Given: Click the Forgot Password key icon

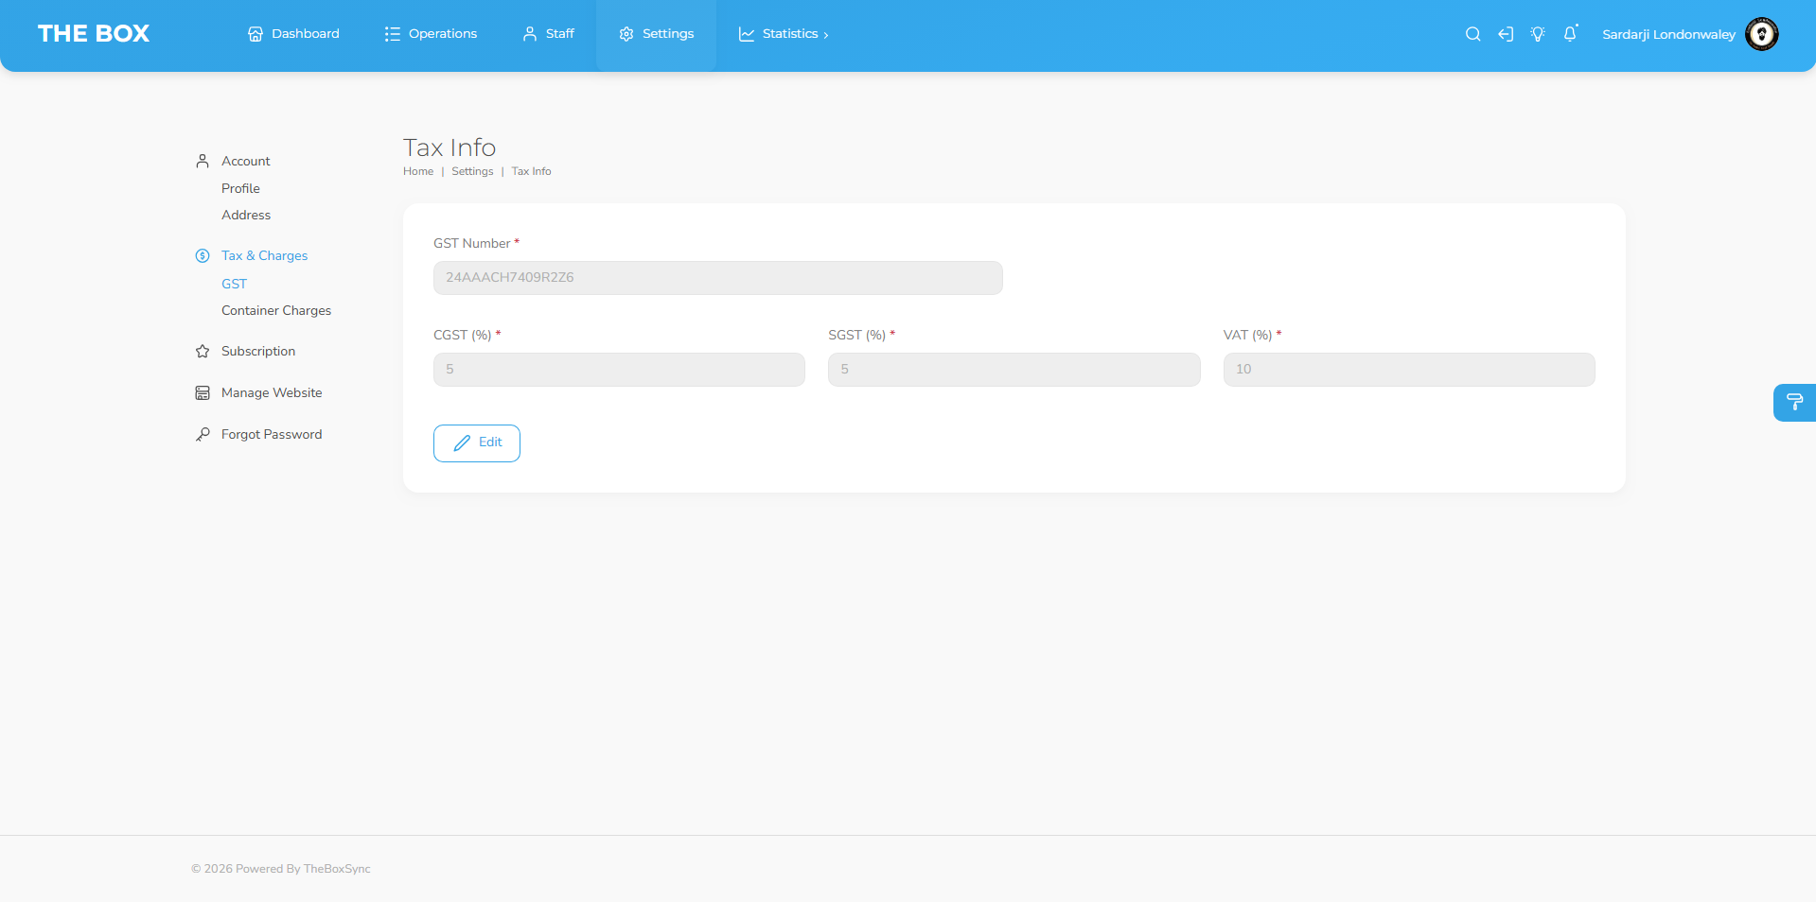Looking at the screenshot, I should coord(203,435).
